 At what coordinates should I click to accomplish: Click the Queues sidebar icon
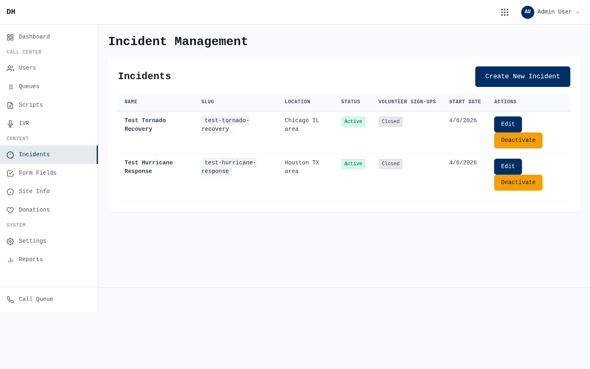coord(10,87)
